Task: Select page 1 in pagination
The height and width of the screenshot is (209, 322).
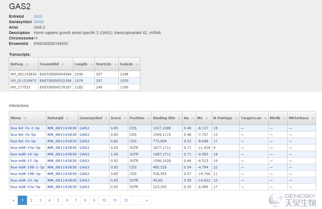Action: coord(22,200)
